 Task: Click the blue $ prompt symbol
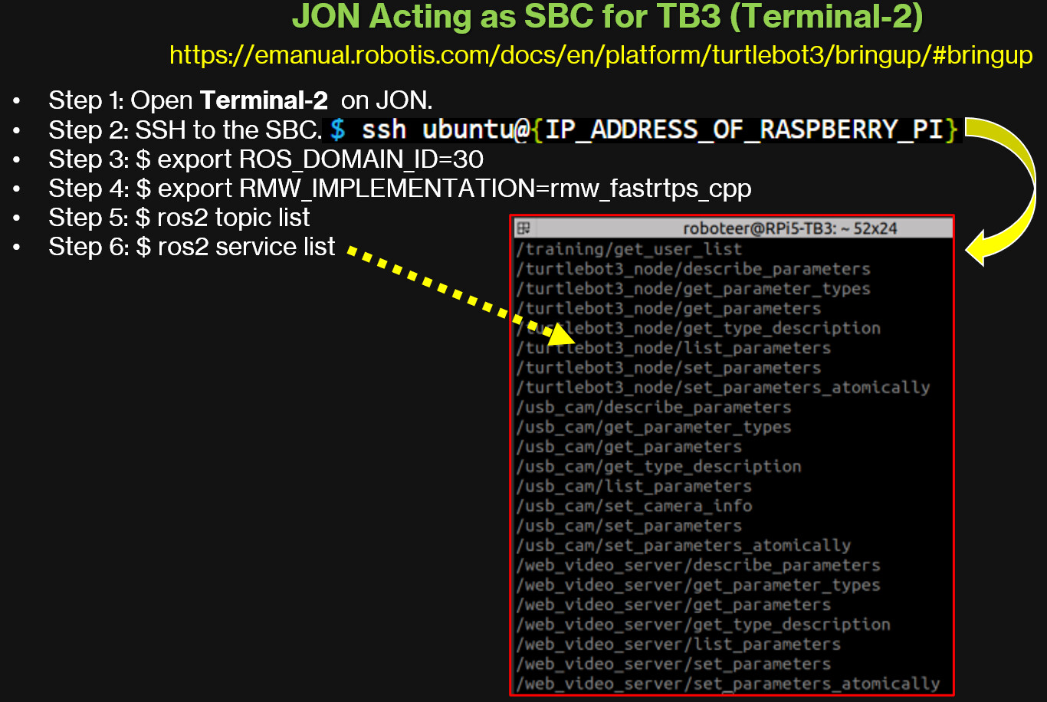click(337, 130)
